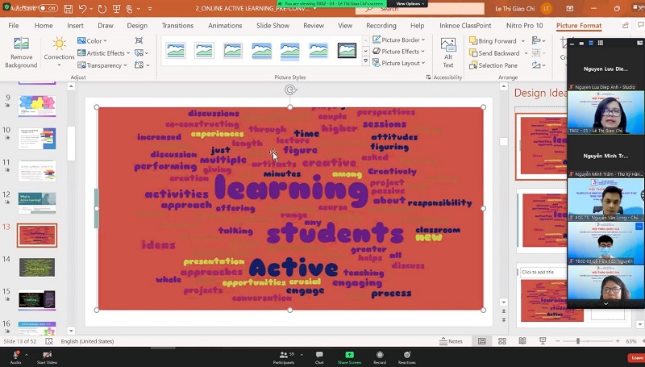The width and height of the screenshot is (645, 367).
Task: Click Start Video camera icon
Action: pos(47,355)
